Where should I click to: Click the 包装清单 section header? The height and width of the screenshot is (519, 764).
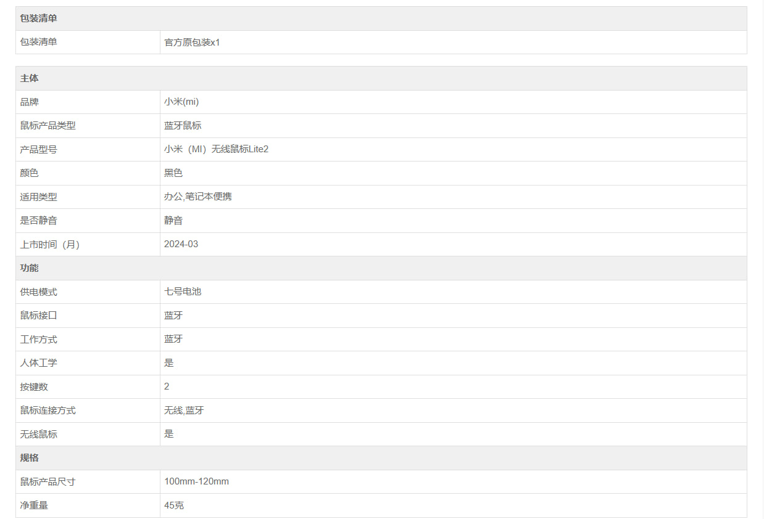point(38,18)
